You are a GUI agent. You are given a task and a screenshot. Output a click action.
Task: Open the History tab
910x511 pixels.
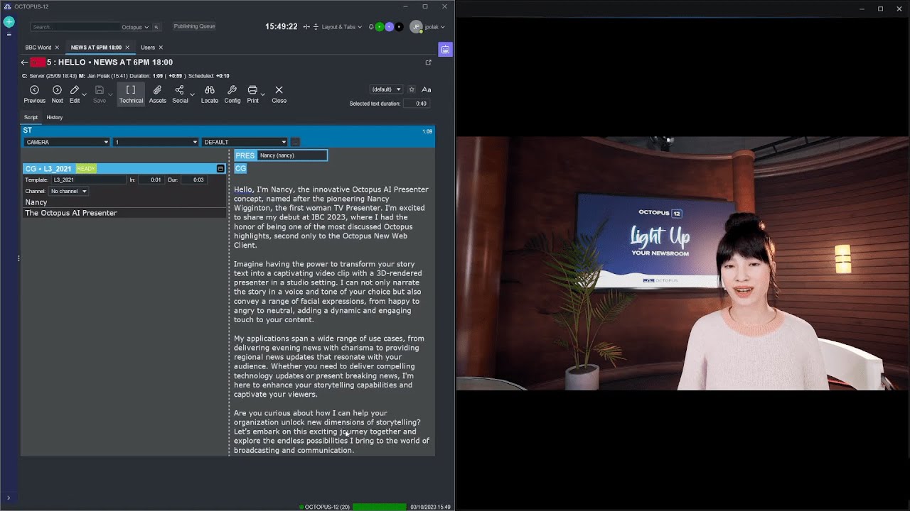pos(55,117)
